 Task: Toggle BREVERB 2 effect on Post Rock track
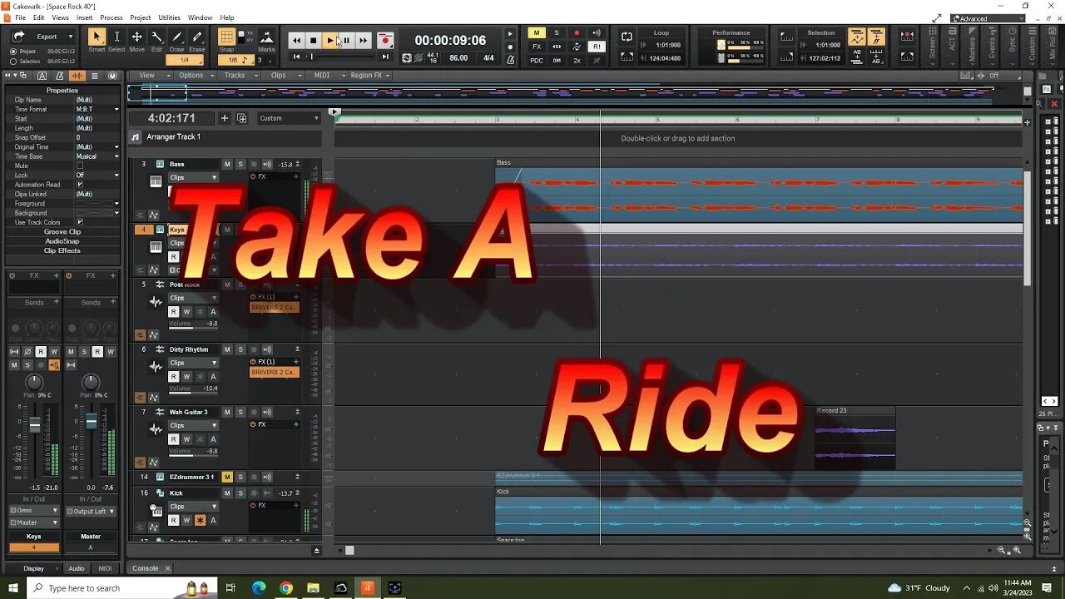click(x=273, y=308)
